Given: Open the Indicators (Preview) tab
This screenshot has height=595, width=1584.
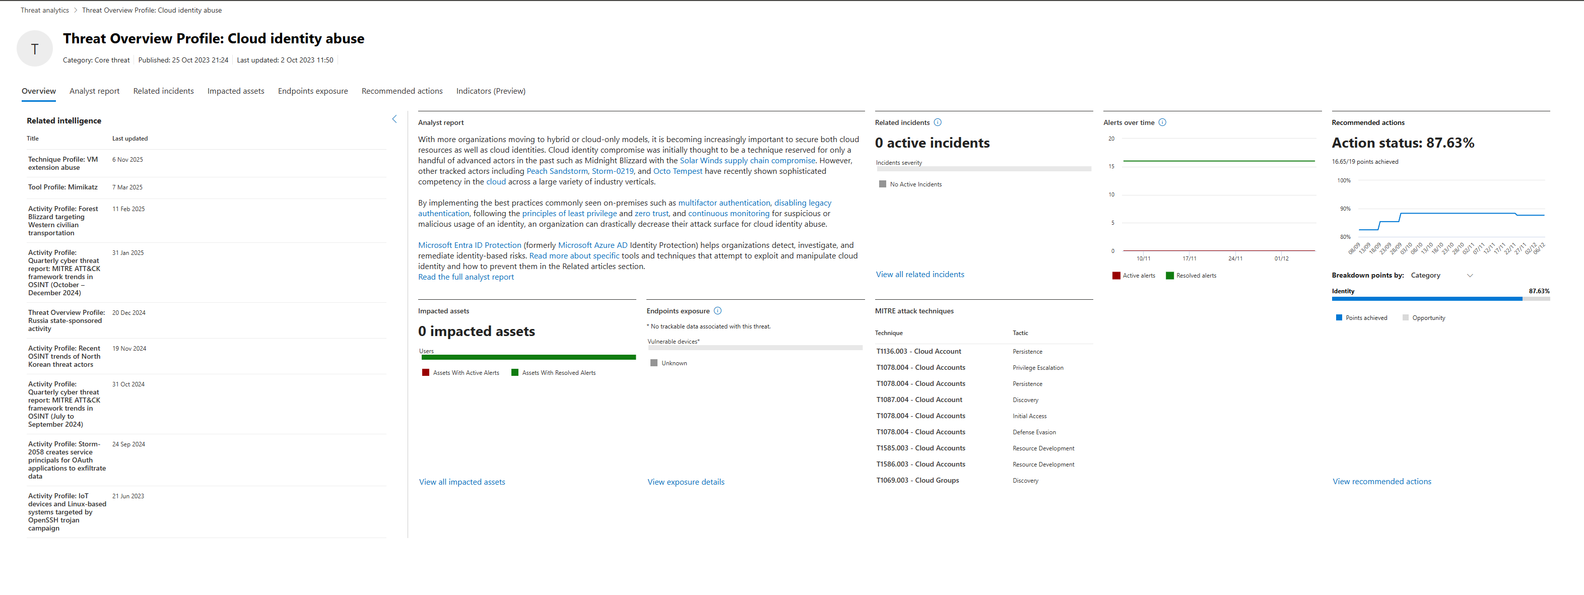Looking at the screenshot, I should [x=490, y=91].
